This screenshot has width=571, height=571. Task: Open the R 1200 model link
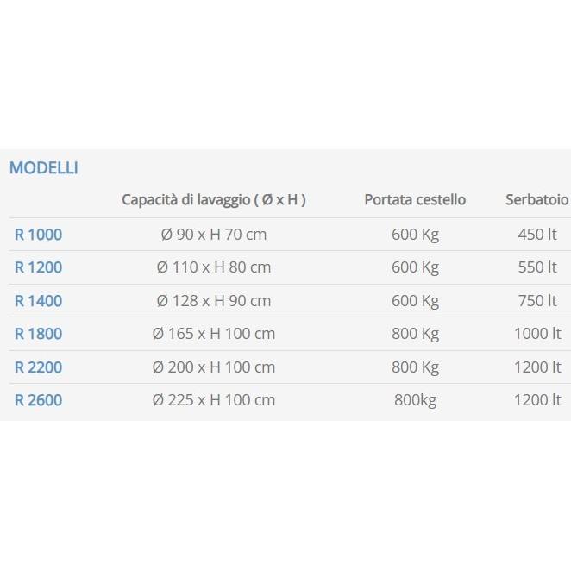38,267
